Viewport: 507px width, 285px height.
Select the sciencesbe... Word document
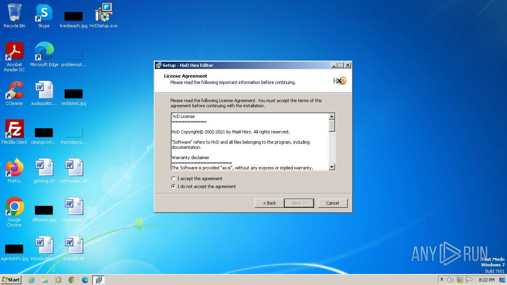click(74, 210)
